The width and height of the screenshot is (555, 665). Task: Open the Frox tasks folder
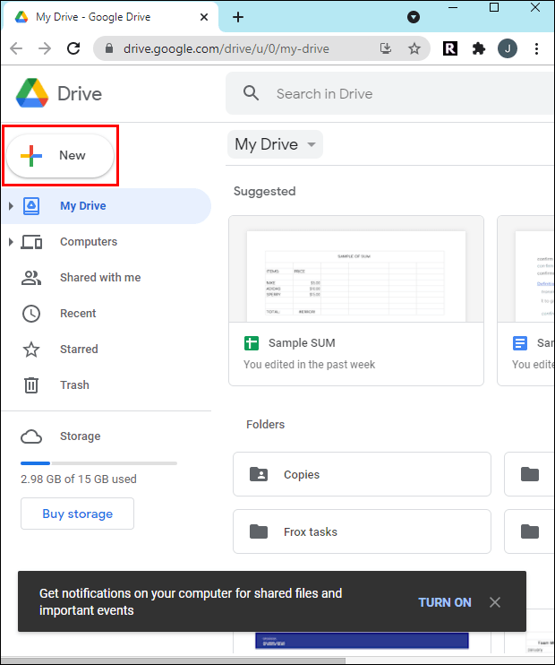[362, 531]
